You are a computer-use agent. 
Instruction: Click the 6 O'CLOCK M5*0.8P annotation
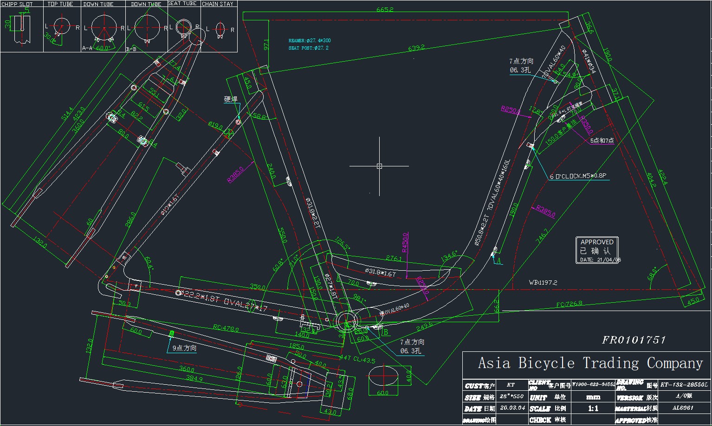click(578, 176)
